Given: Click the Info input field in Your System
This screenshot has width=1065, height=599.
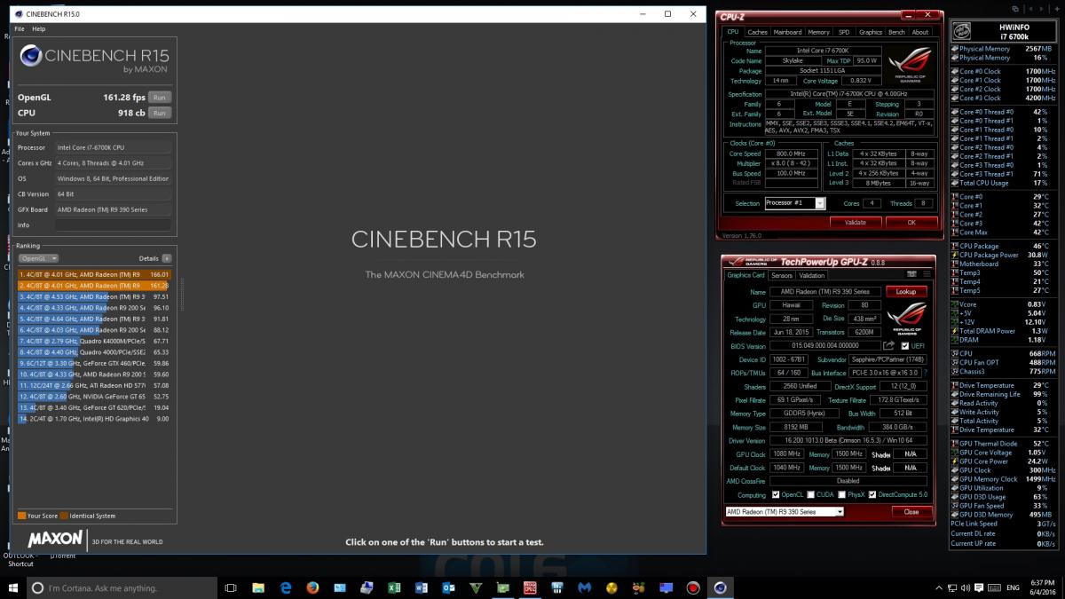Looking at the screenshot, I should click(113, 225).
